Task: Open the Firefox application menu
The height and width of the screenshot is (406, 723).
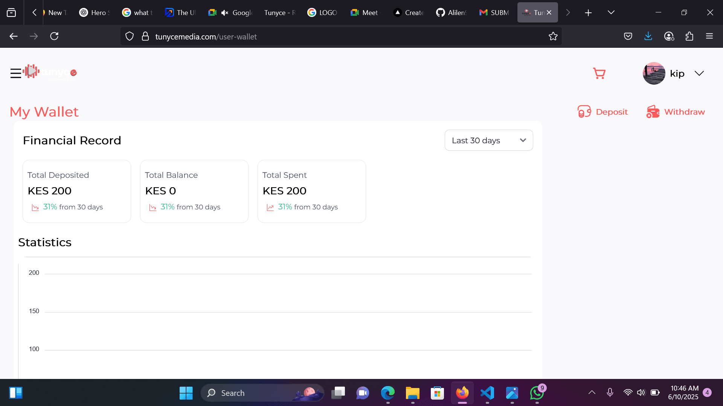Action: coord(709,36)
